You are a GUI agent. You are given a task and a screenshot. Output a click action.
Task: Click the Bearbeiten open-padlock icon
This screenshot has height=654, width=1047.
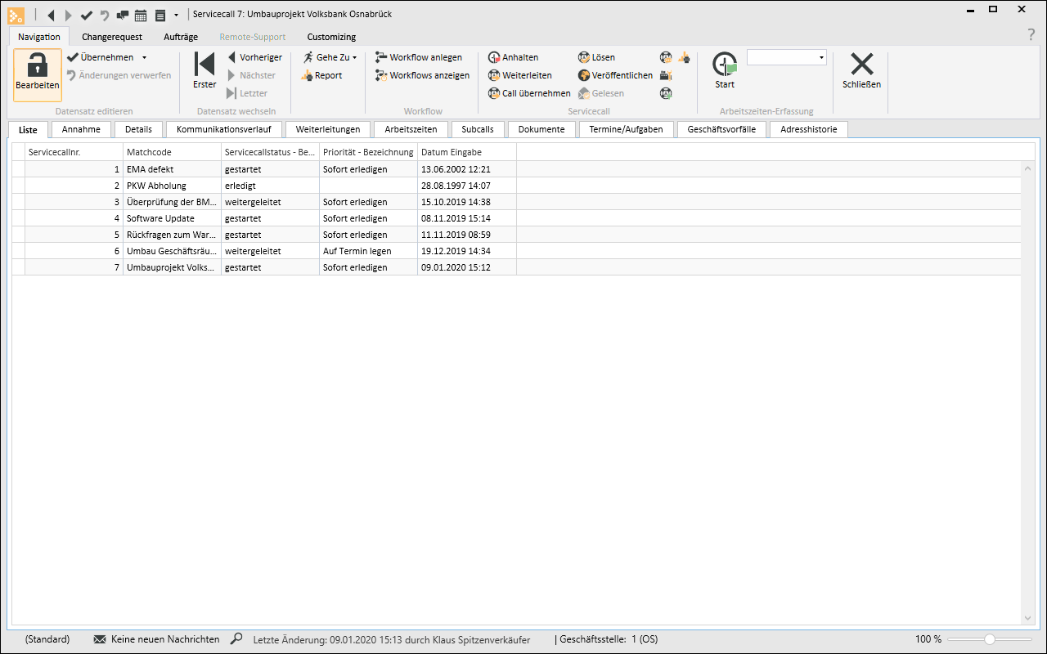[x=38, y=65]
